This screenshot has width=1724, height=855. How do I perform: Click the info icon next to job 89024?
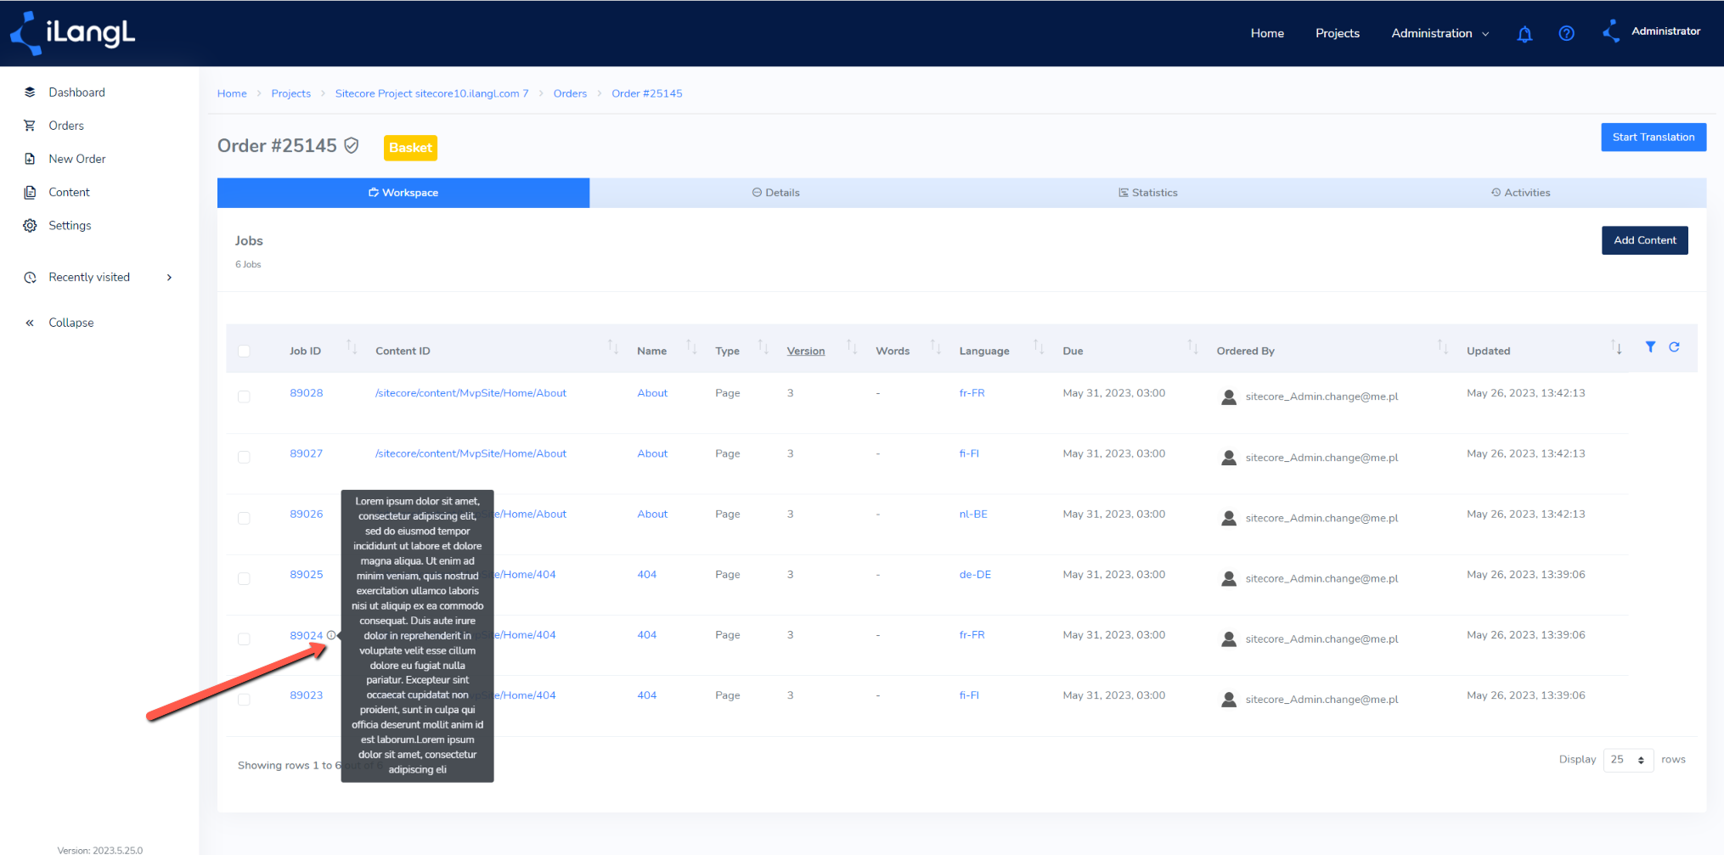pos(331,635)
